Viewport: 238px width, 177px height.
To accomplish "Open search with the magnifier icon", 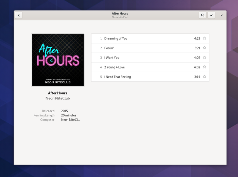I will [x=203, y=15].
